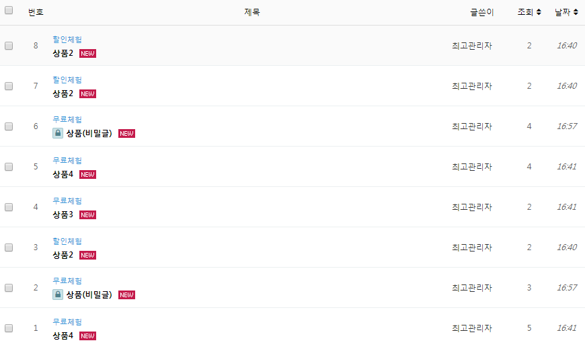The image size is (585, 347).
Task: Click the 날짜 column header label
Action: [x=562, y=12]
